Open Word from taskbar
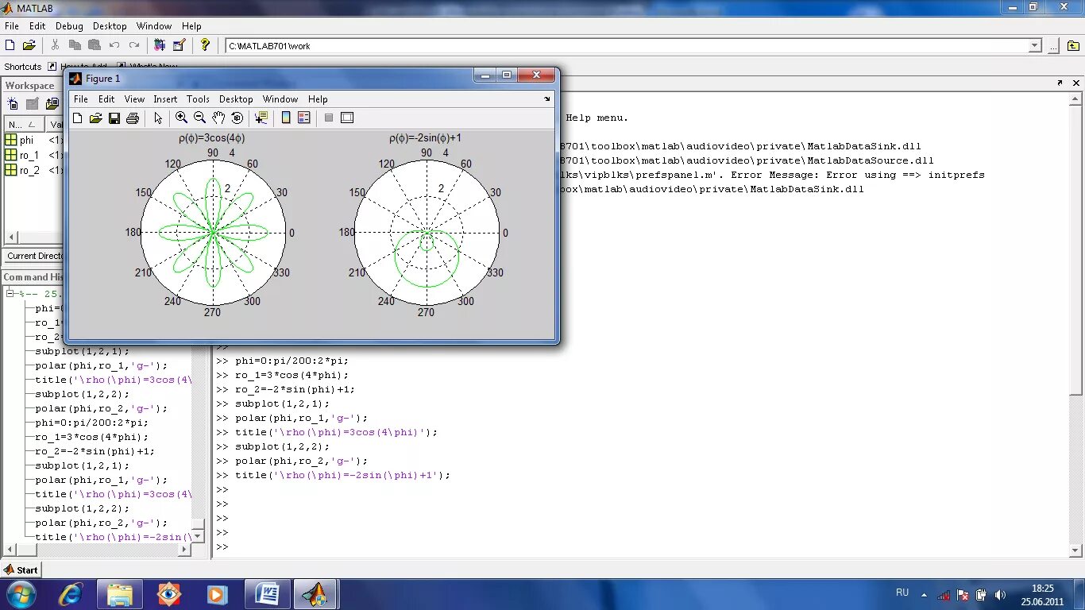The height and width of the screenshot is (610, 1085). 268,593
